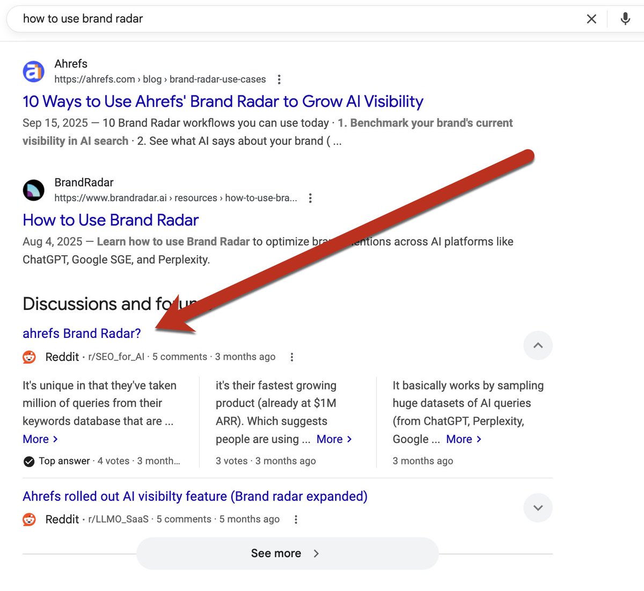Screen dimensions: 644x591
Task: Click the Top answer checkmark icon
Action: [x=28, y=461]
